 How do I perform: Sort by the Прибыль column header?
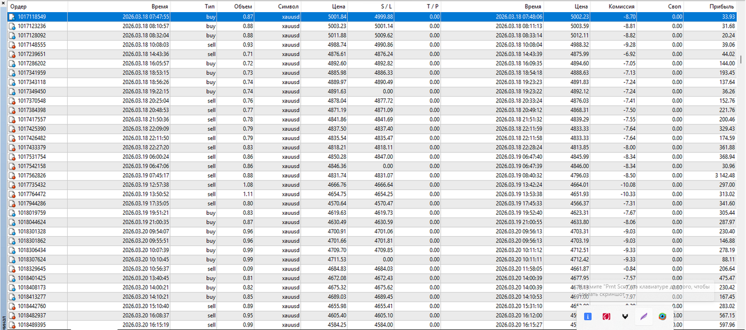[722, 6]
